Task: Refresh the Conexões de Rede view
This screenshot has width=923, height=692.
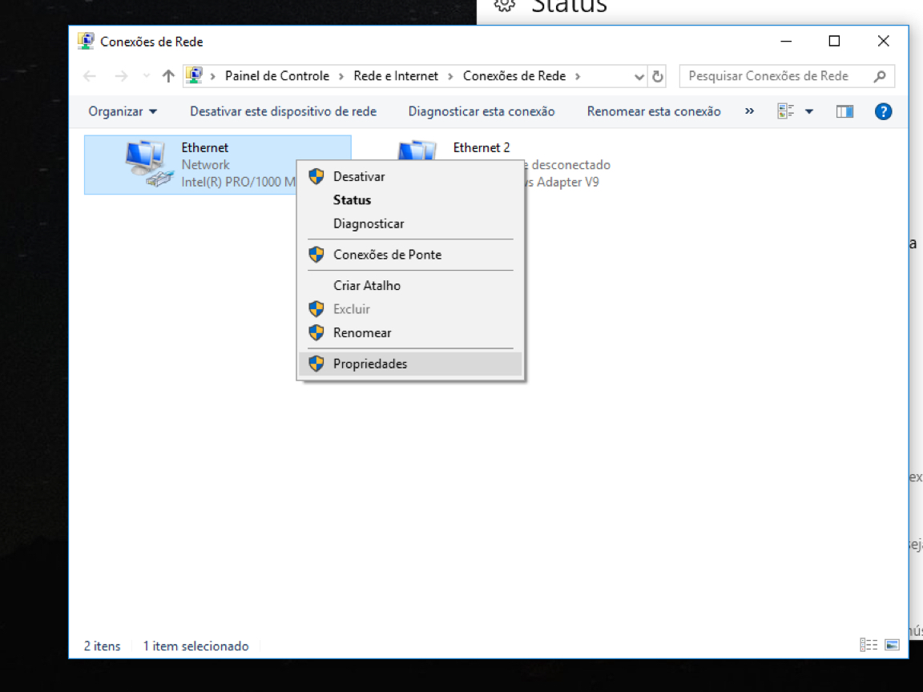Action: [x=658, y=76]
